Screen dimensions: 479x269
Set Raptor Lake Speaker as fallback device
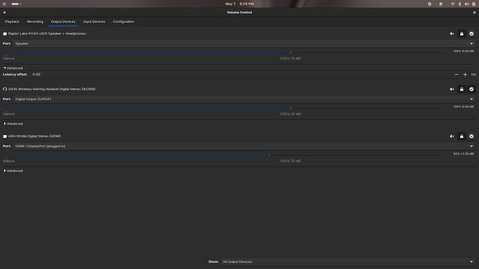[471, 34]
